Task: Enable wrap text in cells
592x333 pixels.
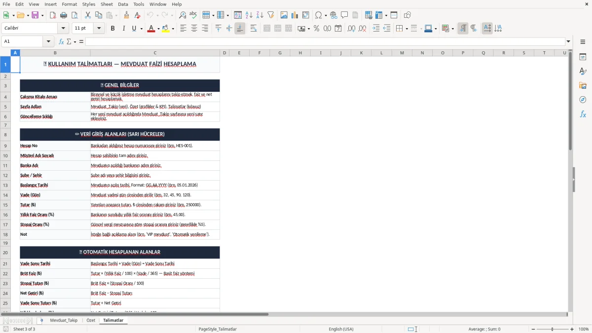Action: tap(254, 29)
